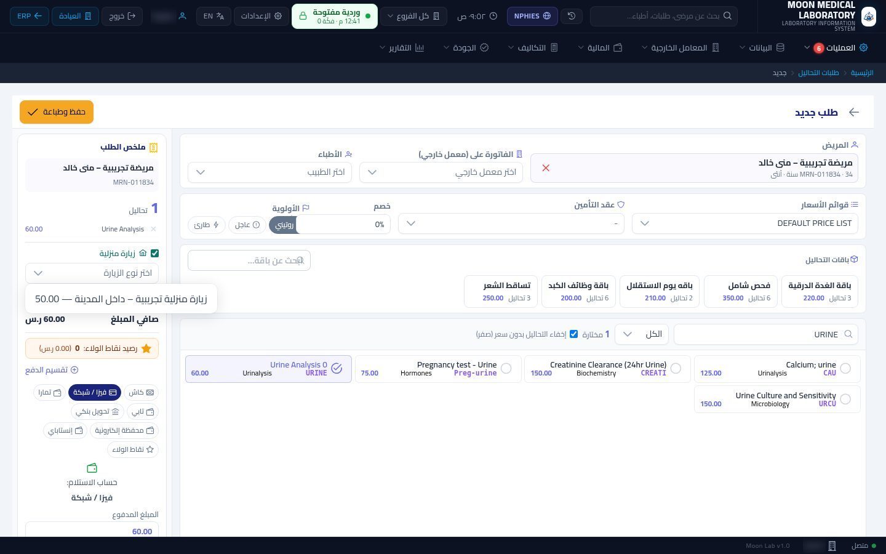Click the تقسيم الدفع link
Viewport: 886px width, 554px height.
coord(52,370)
